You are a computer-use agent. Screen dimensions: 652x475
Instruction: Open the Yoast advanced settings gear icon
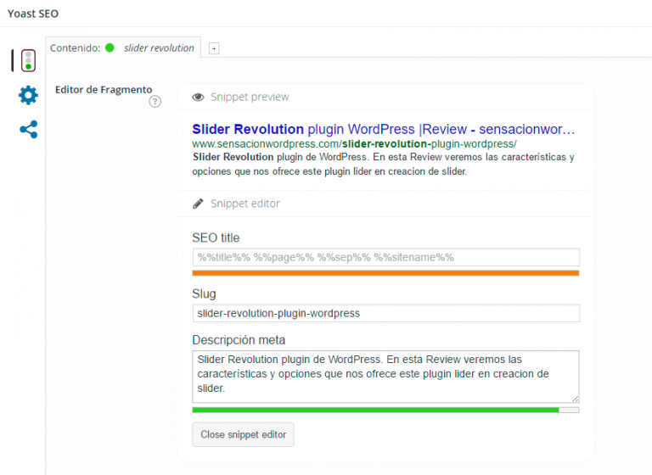tap(28, 95)
